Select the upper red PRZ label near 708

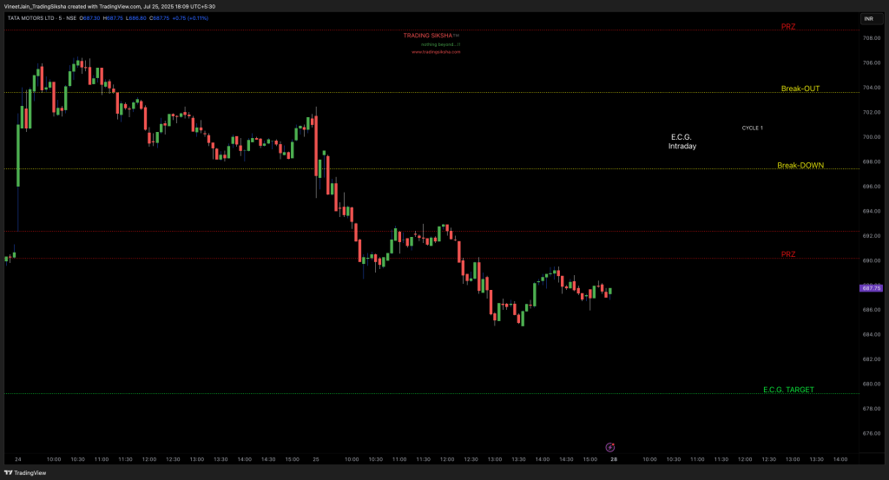[x=787, y=27]
